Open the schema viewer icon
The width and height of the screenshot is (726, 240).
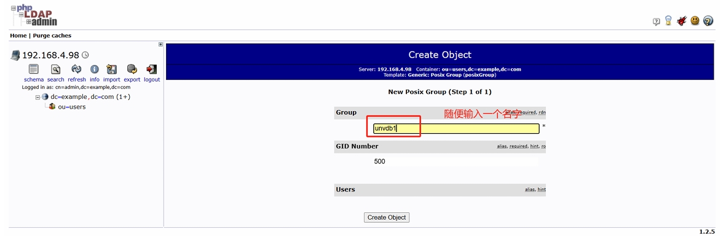click(33, 69)
